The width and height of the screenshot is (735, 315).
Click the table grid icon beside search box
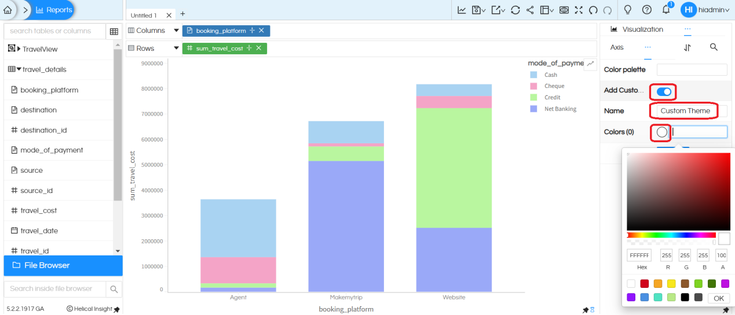click(x=114, y=31)
